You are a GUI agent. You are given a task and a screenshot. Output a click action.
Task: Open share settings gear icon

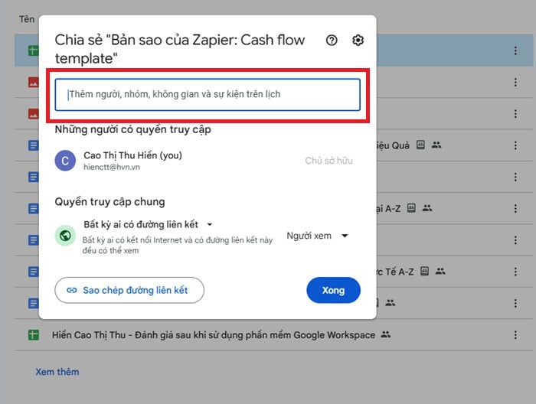click(x=358, y=41)
